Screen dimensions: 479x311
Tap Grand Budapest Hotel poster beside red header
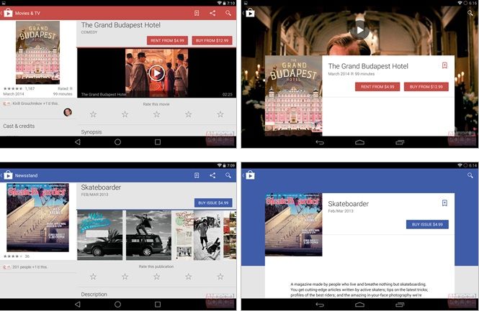pos(38,52)
